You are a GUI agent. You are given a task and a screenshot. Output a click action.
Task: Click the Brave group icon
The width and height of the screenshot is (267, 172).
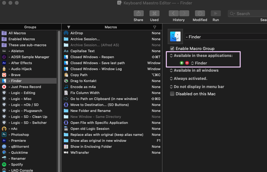coord(4,75)
